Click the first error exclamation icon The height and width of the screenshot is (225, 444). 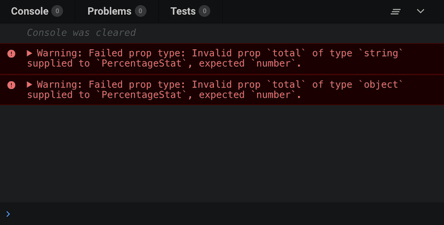[11, 53]
